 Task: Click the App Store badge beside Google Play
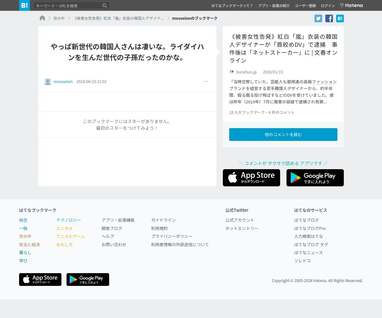pyautogui.click(x=251, y=178)
